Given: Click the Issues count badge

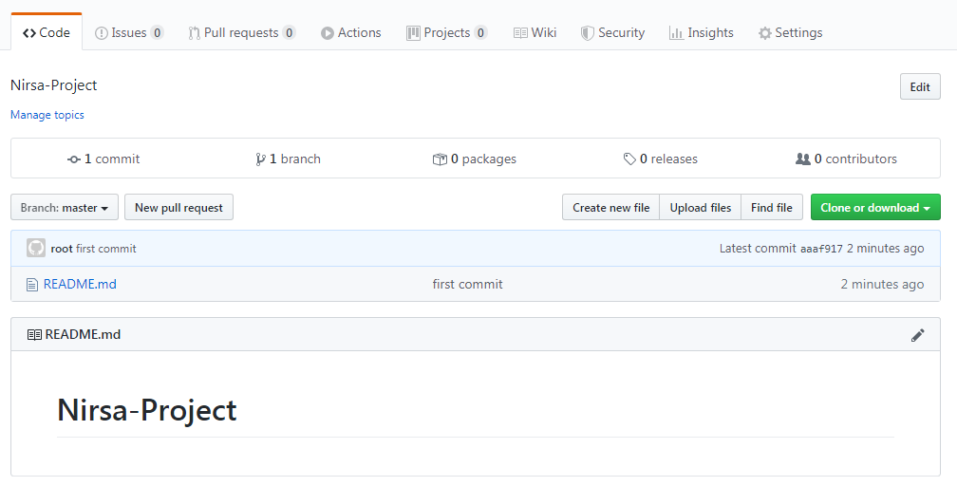Looking at the screenshot, I should pos(157,32).
